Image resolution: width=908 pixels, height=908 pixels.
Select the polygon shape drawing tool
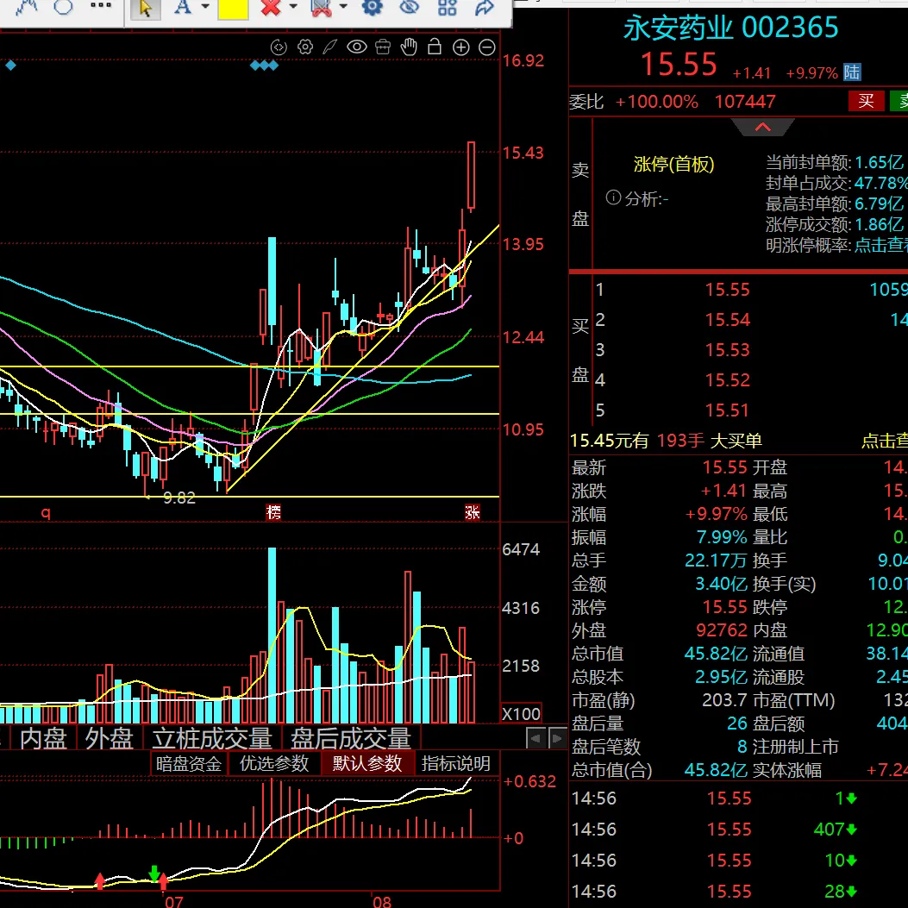click(x=63, y=7)
